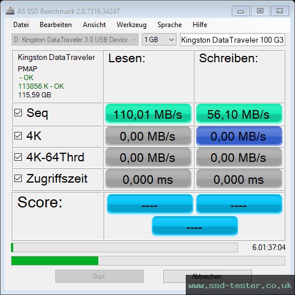Image resolution: width=295 pixels, height=295 pixels.
Task: Uncheck the Seq test checkbox
Action: coord(18,113)
